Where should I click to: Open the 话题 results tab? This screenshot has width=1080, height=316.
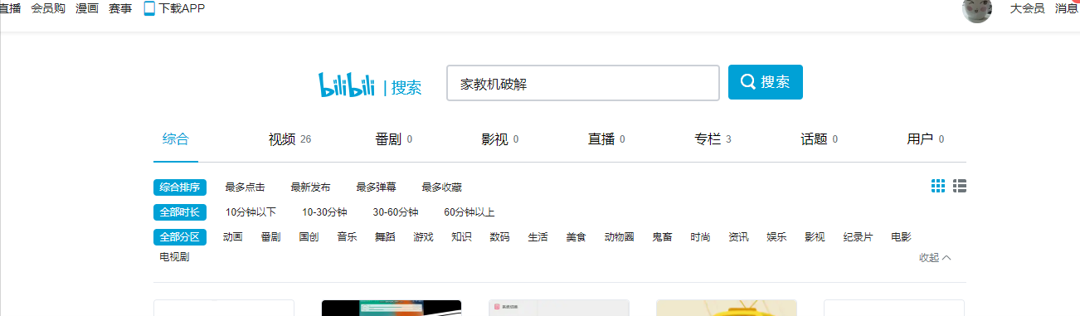tap(819, 139)
